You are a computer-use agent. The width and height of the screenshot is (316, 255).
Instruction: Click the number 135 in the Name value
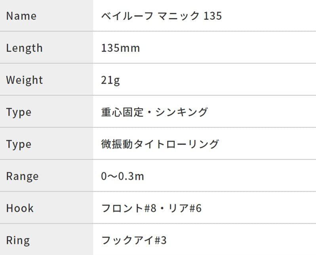(213, 16)
